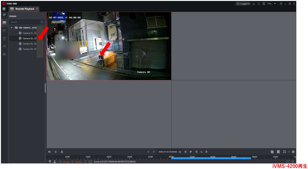Enable the Human detection checkbox
Image resolution: width=308 pixels, height=169 pixels.
tap(60, 162)
